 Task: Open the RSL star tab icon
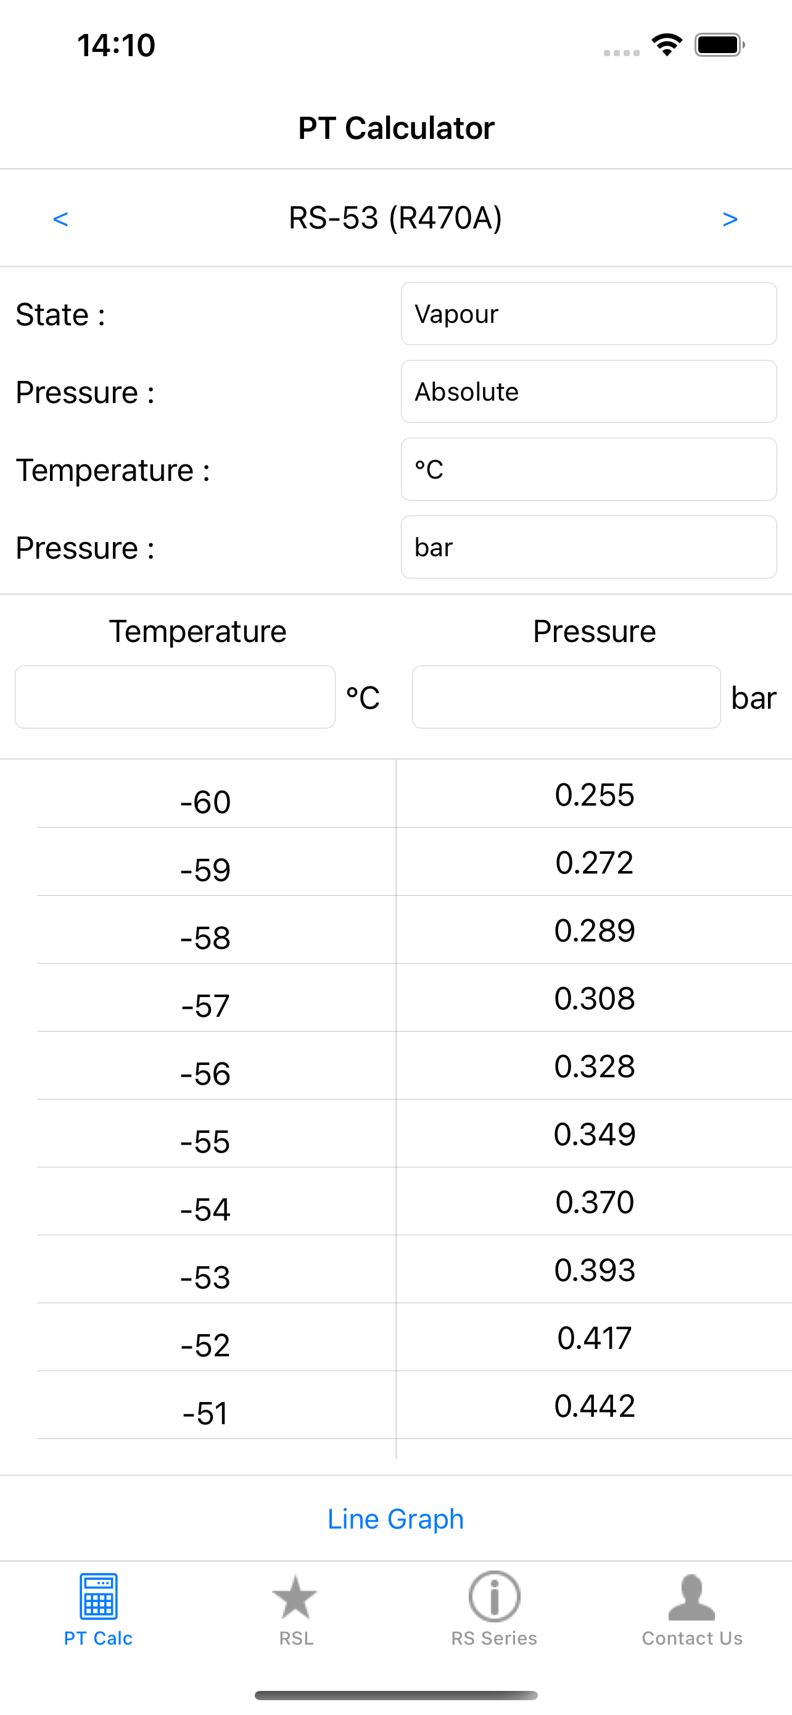(295, 1596)
